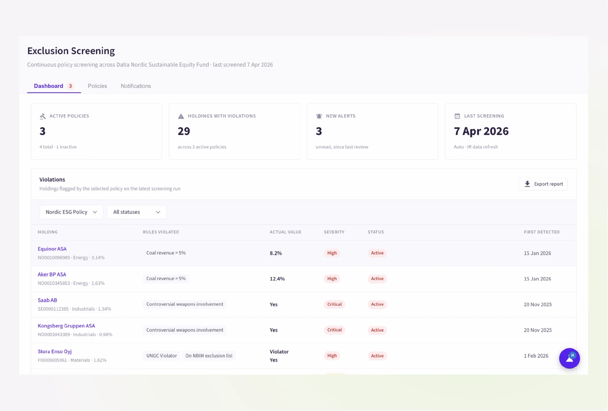Click the 20 Nov 2025 date for Saab AB

[538, 304]
